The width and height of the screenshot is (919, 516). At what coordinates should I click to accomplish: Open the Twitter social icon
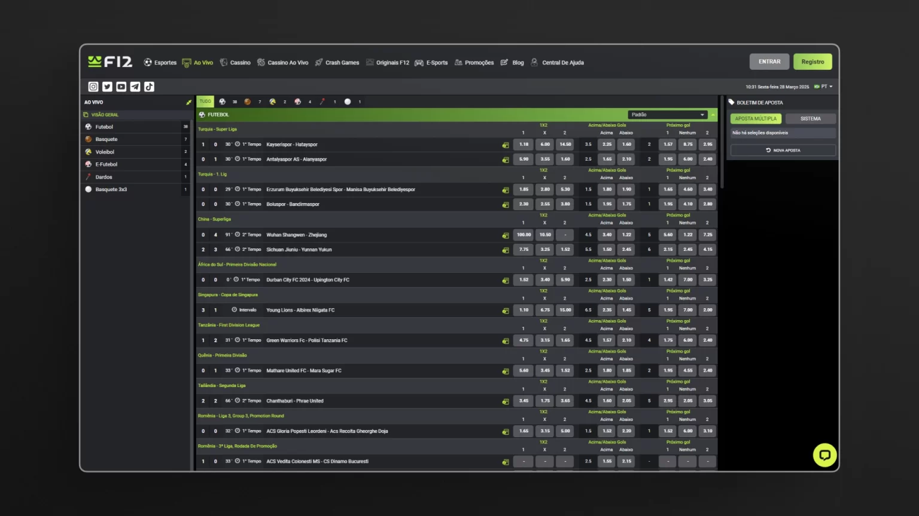pyautogui.click(x=107, y=87)
